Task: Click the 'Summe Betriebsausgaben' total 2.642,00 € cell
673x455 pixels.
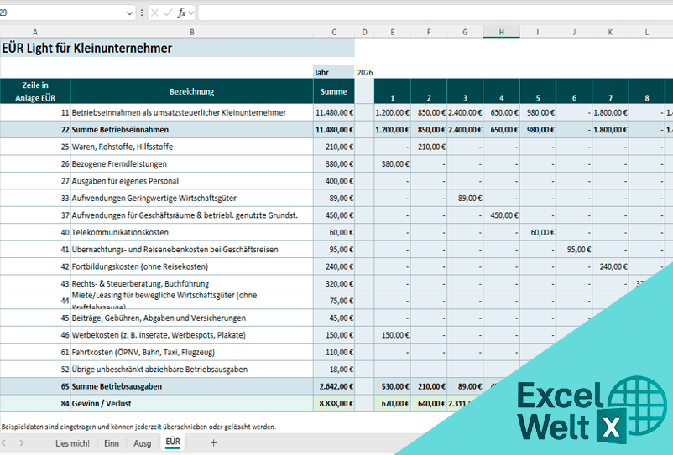Action: (x=334, y=386)
